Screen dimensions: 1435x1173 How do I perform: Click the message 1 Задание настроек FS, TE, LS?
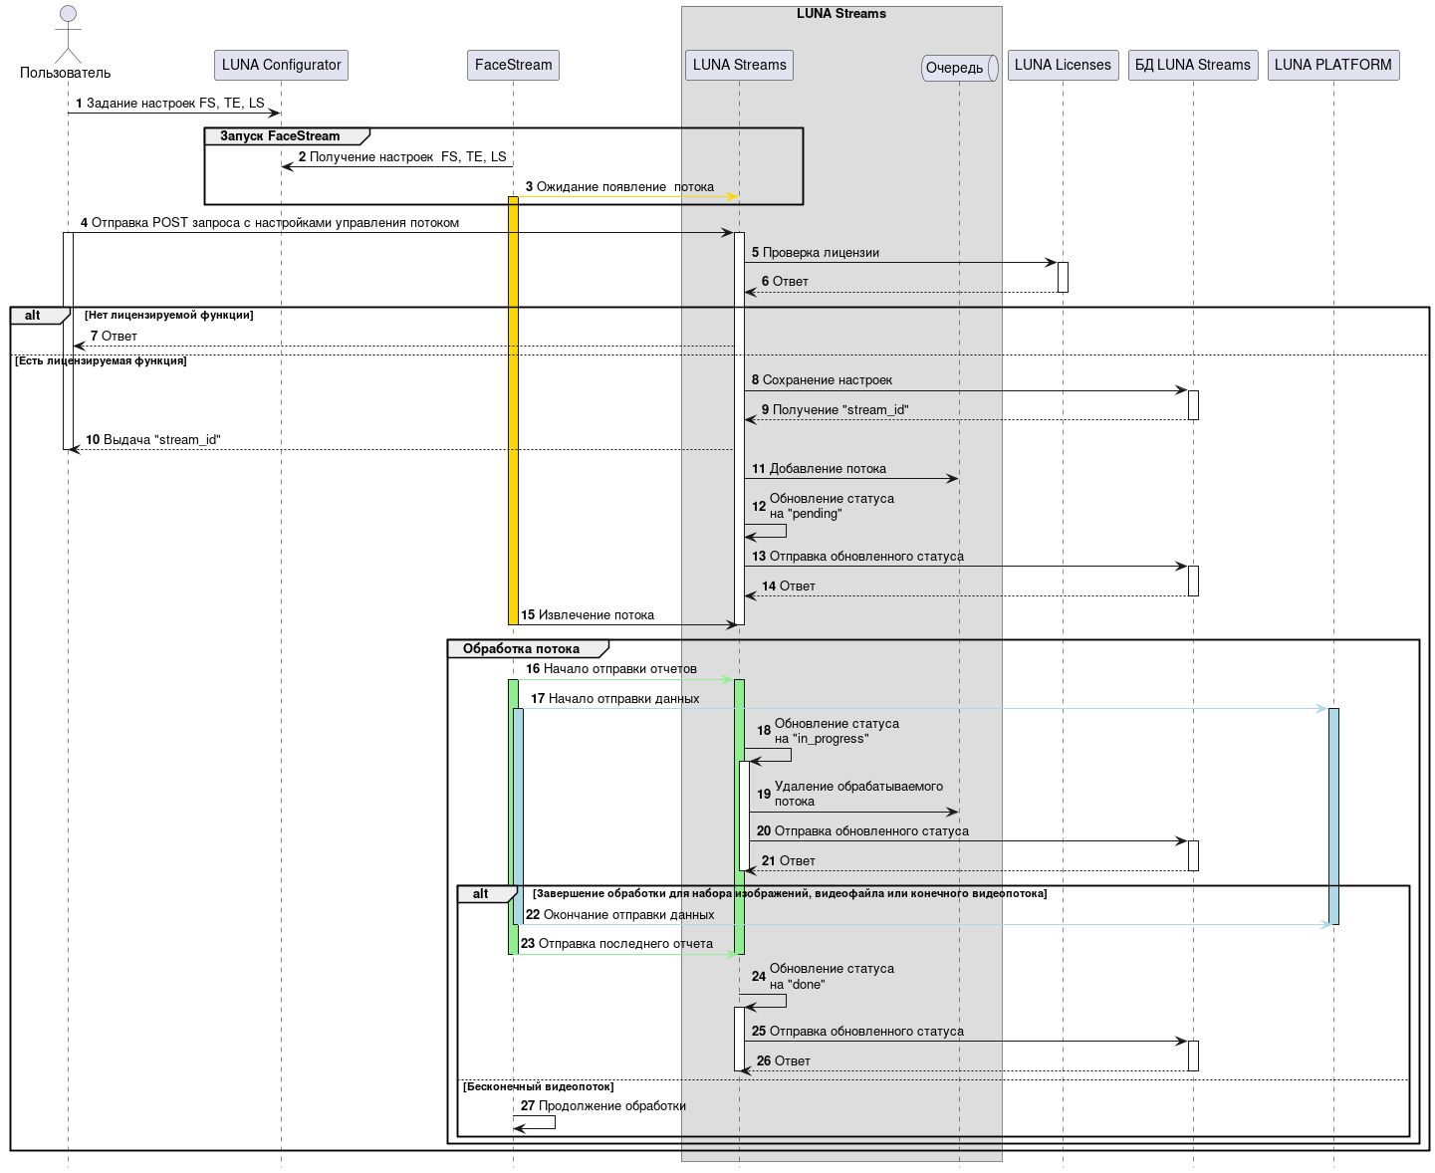pos(170,104)
